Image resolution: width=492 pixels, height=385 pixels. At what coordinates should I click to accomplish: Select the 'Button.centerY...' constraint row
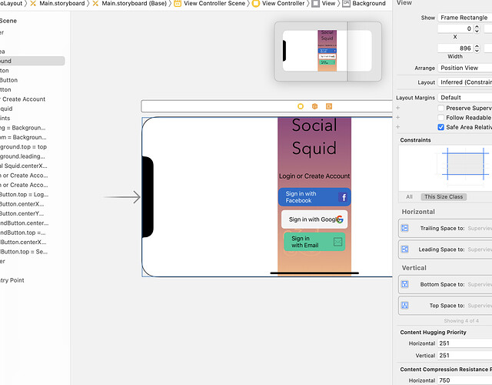click(32, 213)
